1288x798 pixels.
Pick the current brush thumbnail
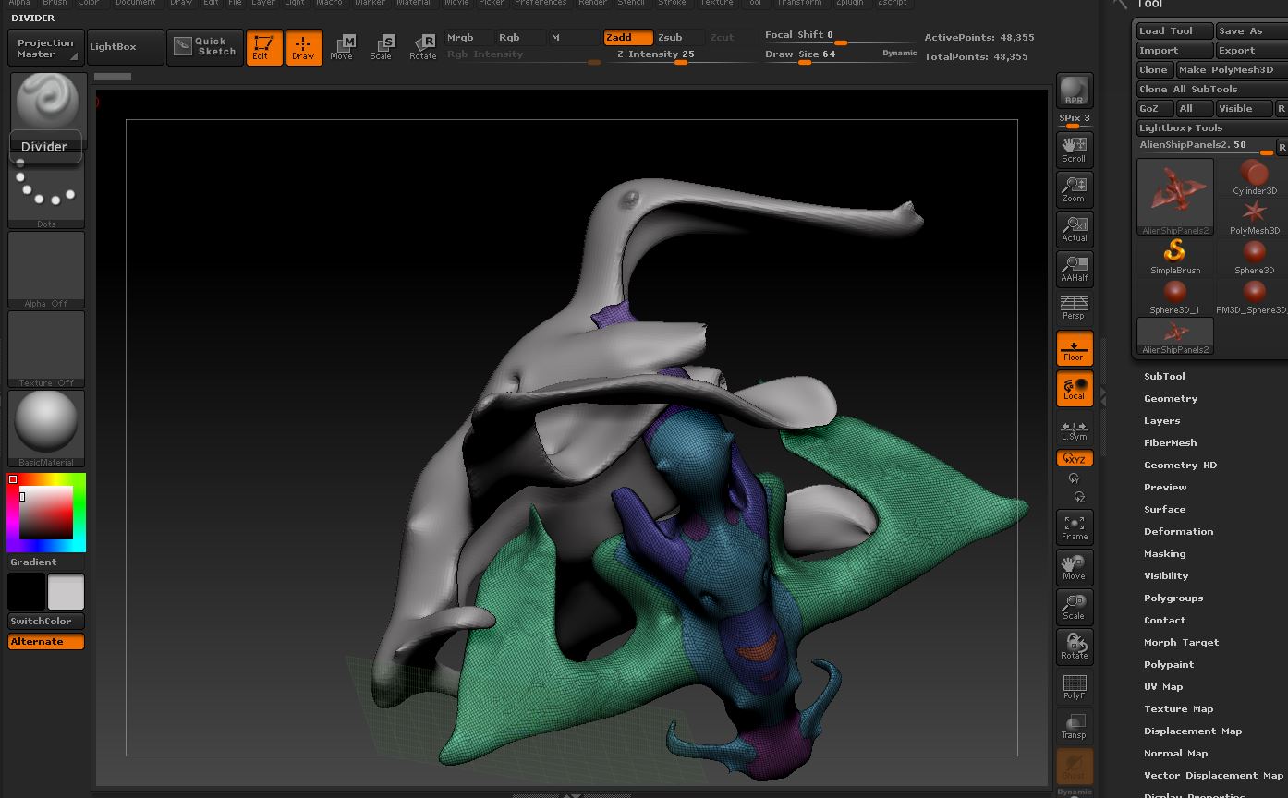(x=46, y=102)
